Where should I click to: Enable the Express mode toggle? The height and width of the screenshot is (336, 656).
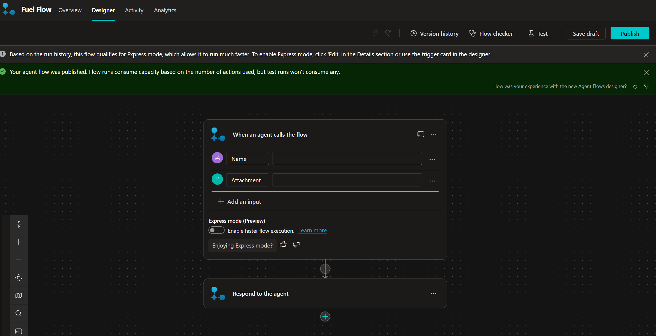click(216, 230)
